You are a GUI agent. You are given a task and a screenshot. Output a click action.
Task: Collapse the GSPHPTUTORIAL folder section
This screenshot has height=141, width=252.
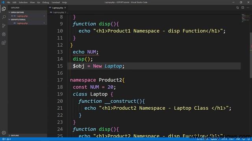tap(27, 20)
